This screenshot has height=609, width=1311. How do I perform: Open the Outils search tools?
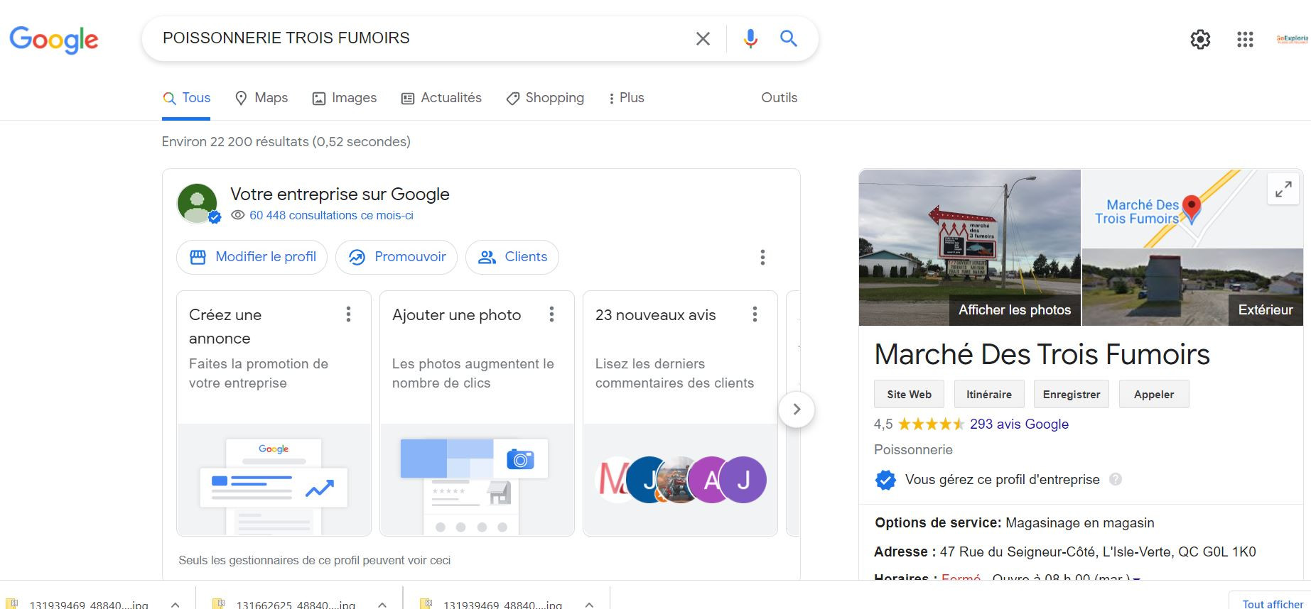coord(779,98)
